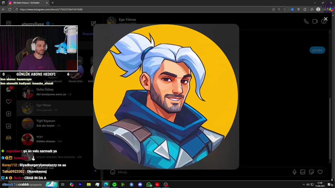This screenshot has height=188, width=335.
Task: Open File Explorer from taskbar
Action: (89, 185)
